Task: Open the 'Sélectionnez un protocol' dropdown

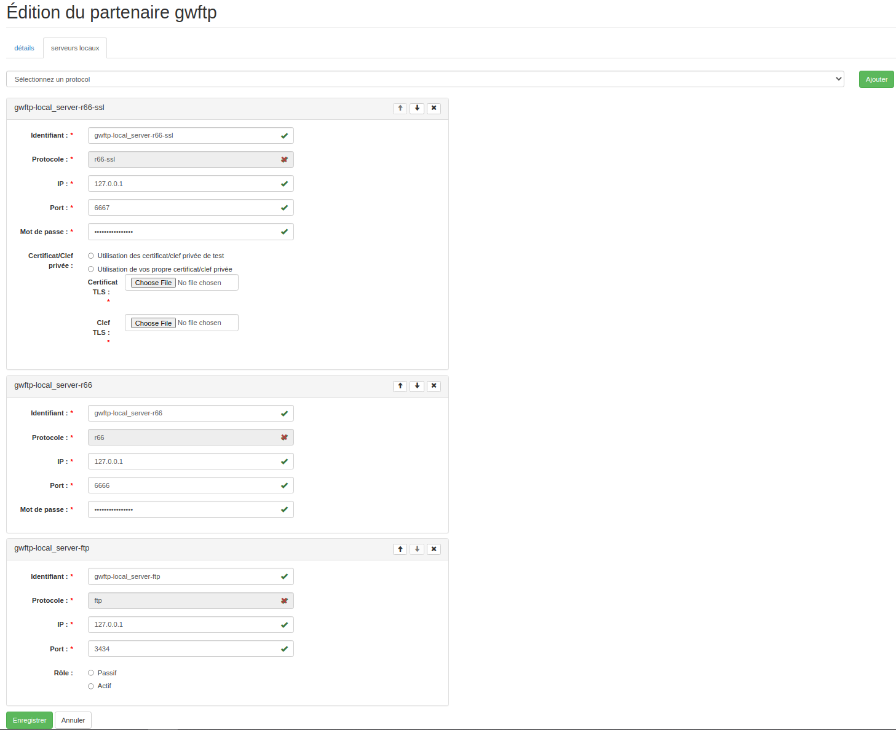Action: click(x=425, y=79)
